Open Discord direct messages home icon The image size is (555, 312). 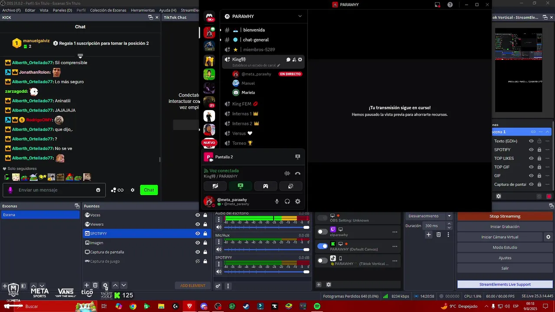point(209,17)
